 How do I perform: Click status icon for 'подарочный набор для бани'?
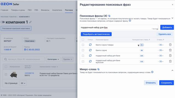[x=90, y=56]
